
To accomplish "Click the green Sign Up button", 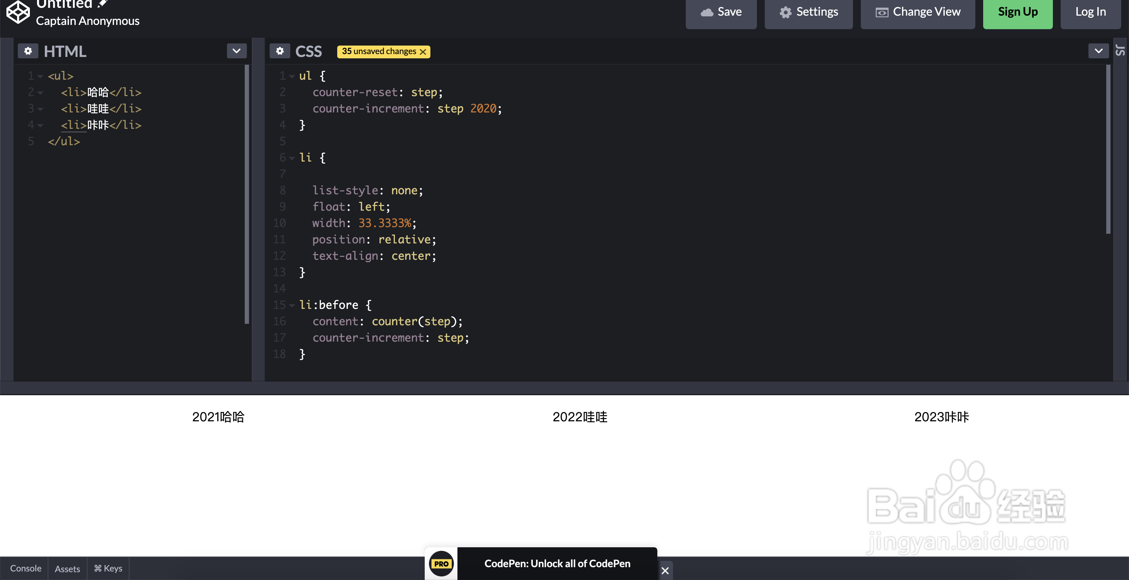I will coord(1018,12).
